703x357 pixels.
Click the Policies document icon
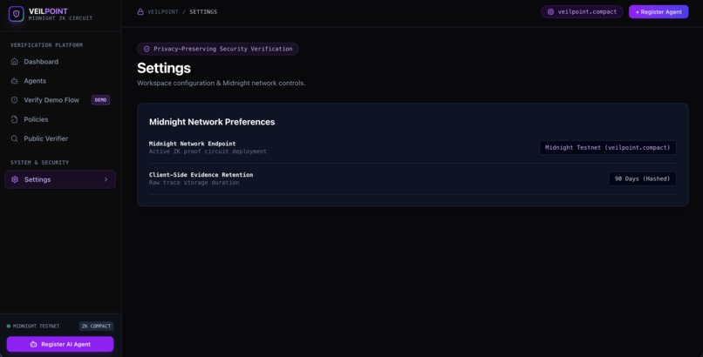pos(14,119)
